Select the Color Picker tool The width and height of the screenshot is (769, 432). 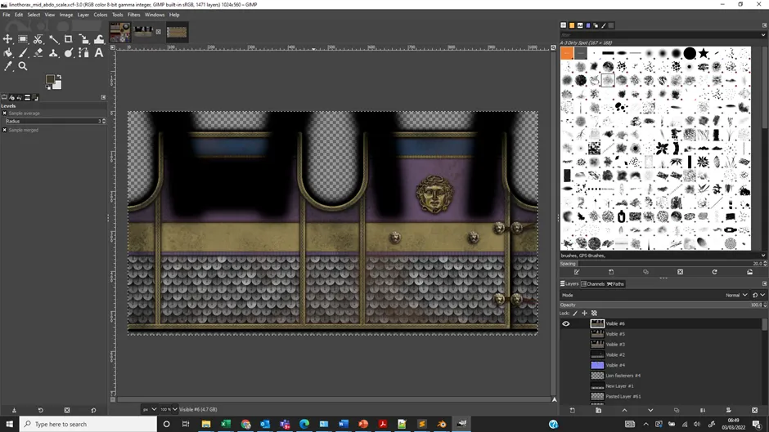click(x=8, y=66)
